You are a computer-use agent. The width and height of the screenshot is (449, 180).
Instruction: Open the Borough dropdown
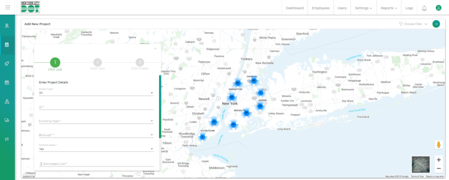click(96, 135)
